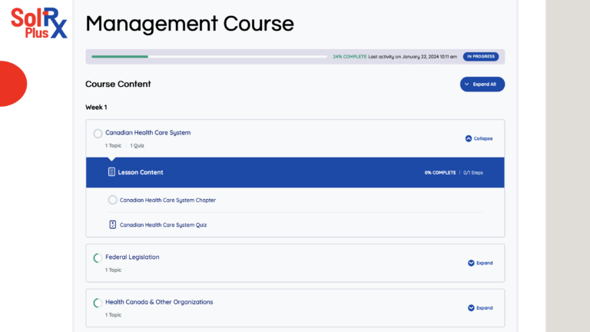Expand Health Canada & Other Organizations lesson

[x=480, y=308]
